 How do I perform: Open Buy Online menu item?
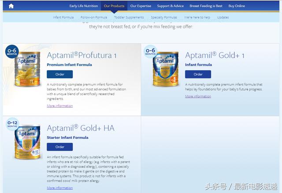click(x=237, y=6)
